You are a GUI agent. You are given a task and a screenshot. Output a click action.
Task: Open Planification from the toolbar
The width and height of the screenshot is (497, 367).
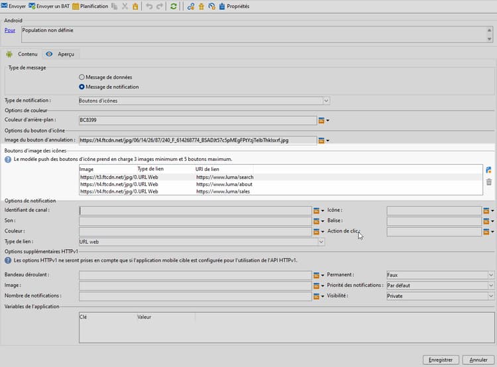[x=90, y=6]
